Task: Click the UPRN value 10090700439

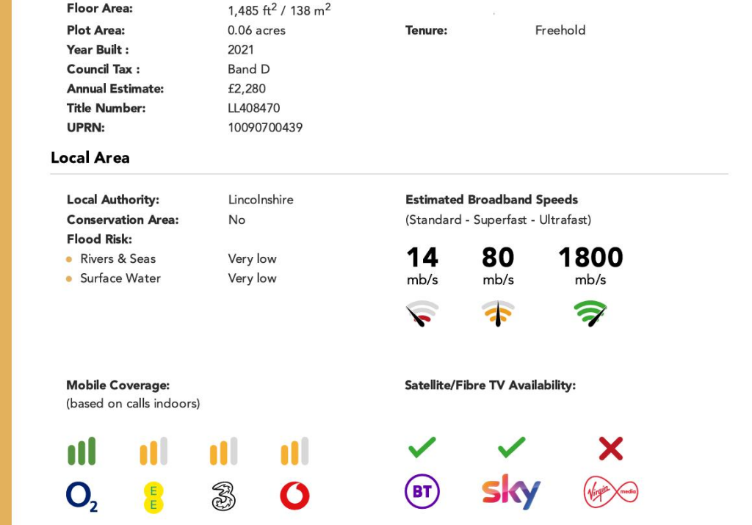Action: tap(264, 128)
